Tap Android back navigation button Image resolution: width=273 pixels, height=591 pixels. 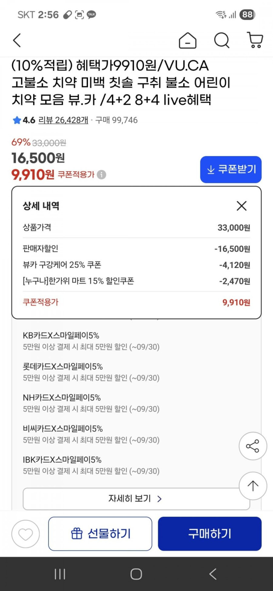click(x=213, y=574)
